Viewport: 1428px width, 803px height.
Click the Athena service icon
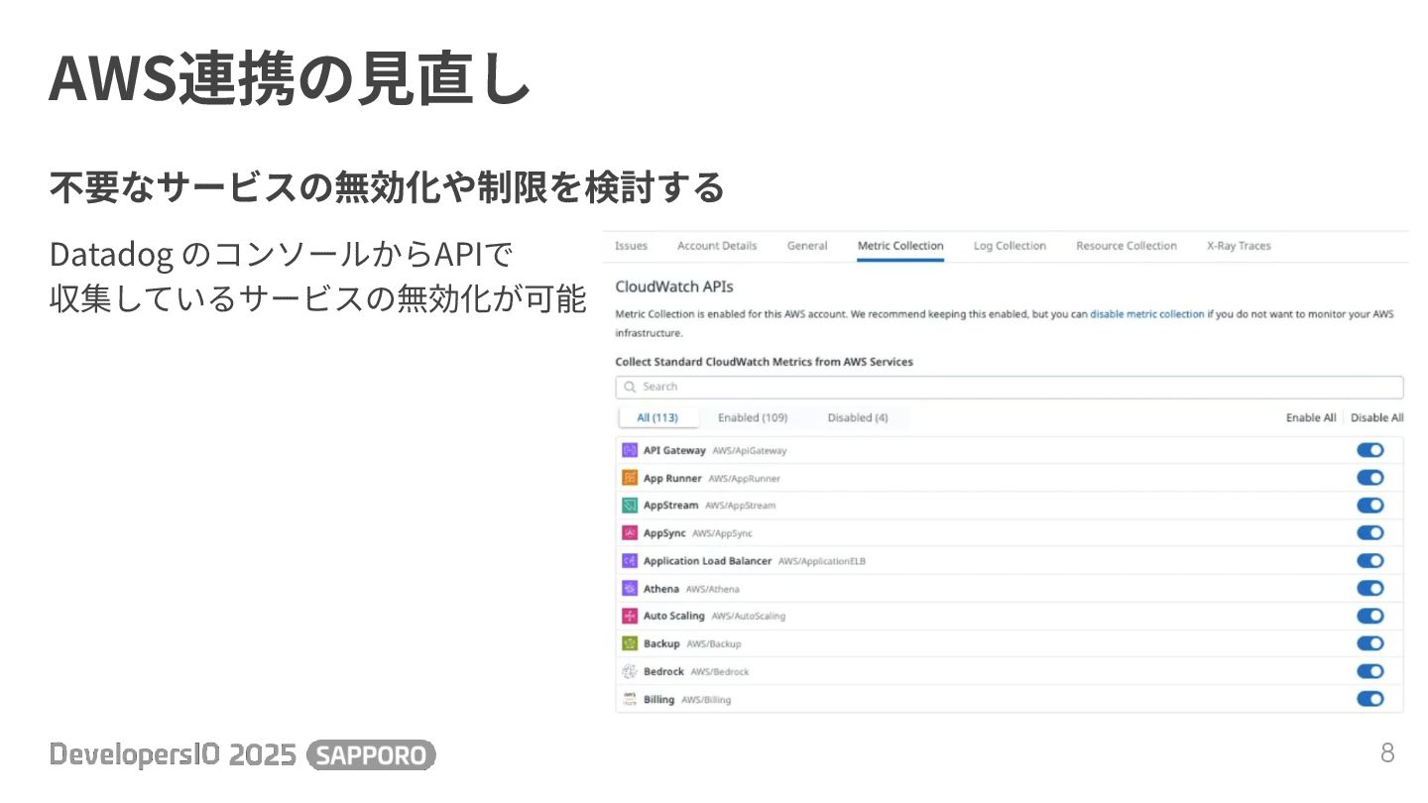click(x=629, y=589)
